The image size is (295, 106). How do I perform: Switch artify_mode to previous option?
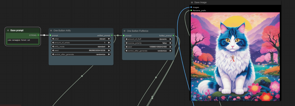point(53,47)
